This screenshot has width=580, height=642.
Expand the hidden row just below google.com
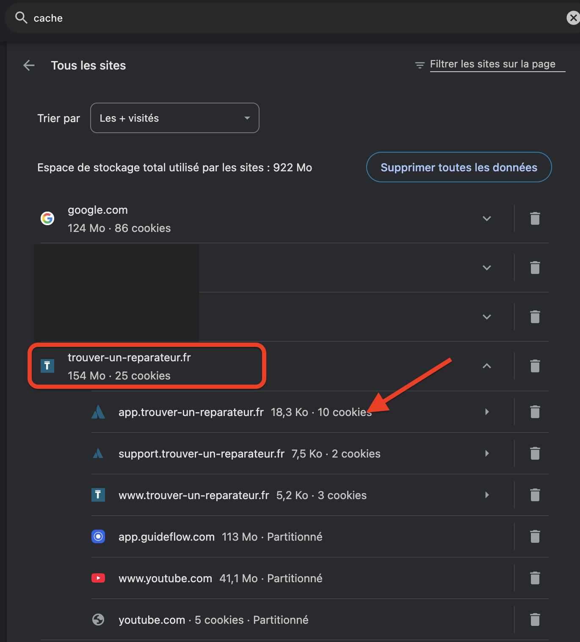(487, 268)
